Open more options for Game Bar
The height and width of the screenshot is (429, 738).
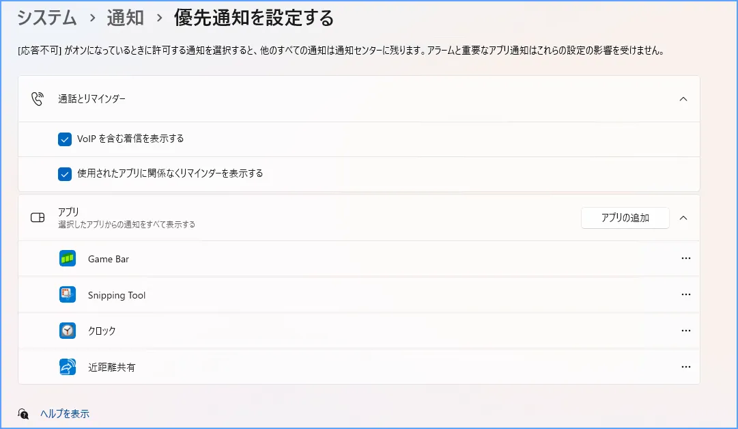[x=685, y=258]
